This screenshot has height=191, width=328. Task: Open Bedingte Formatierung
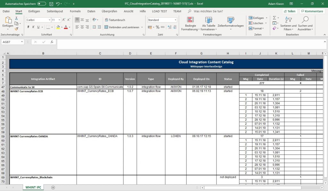[190, 24]
